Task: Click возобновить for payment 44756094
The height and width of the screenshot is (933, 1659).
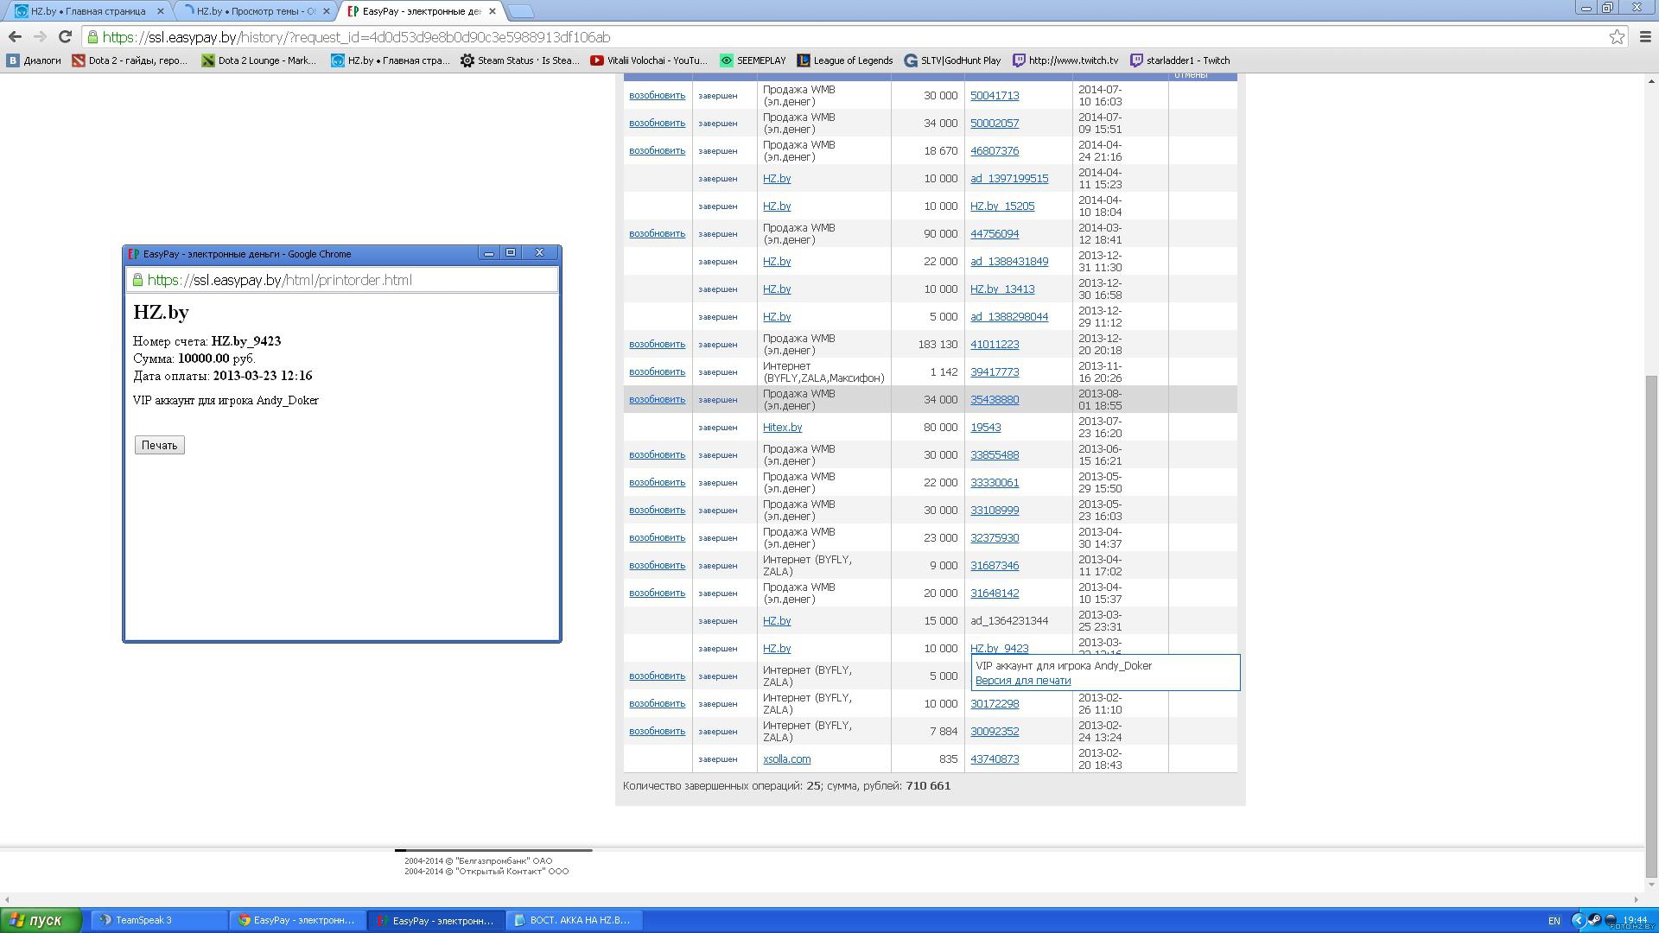Action: pyautogui.click(x=657, y=233)
